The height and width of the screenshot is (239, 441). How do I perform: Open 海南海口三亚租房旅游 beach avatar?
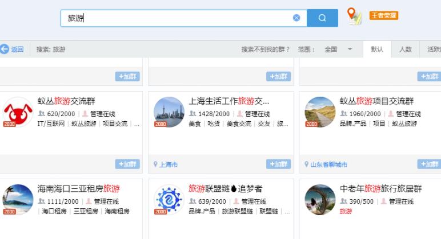18,199
